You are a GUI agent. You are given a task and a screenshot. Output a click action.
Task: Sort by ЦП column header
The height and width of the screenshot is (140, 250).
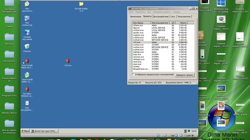173,23
